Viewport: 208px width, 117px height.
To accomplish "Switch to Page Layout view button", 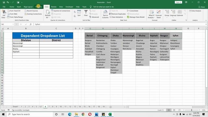I will click(x=174, y=110).
